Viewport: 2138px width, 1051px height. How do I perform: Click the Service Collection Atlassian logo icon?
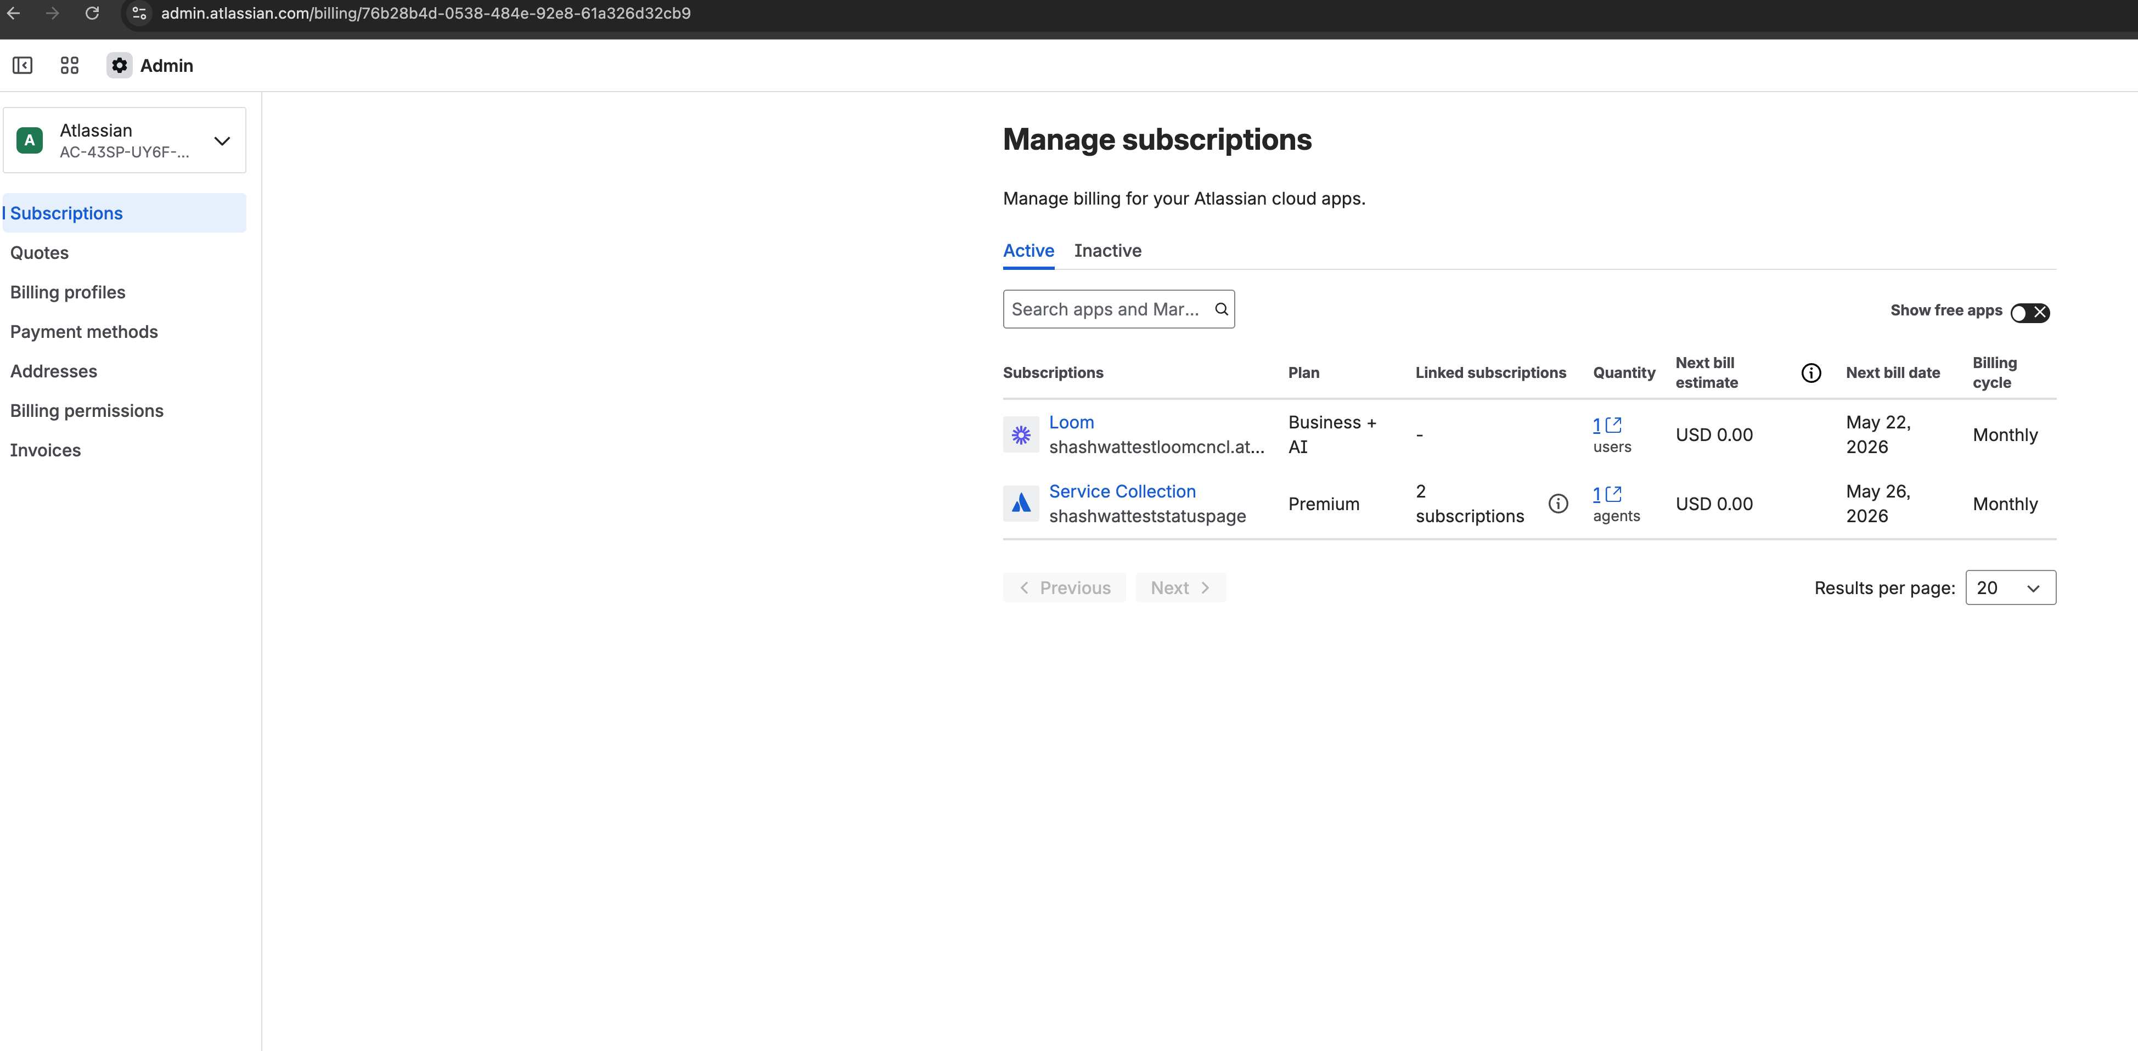click(1021, 504)
